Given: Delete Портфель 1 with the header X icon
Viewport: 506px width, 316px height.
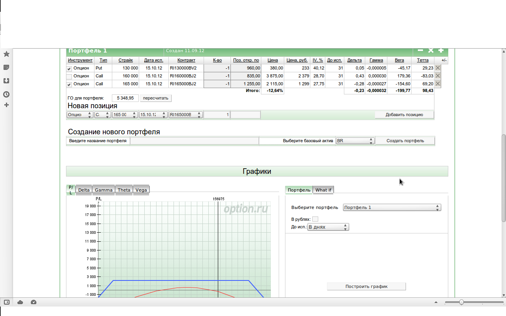Looking at the screenshot, I should tap(431, 51).
